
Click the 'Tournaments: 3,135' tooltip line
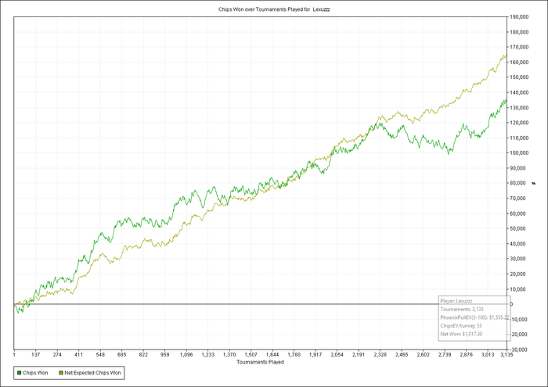462,309
